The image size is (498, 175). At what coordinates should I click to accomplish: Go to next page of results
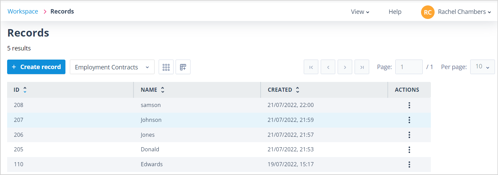(345, 67)
